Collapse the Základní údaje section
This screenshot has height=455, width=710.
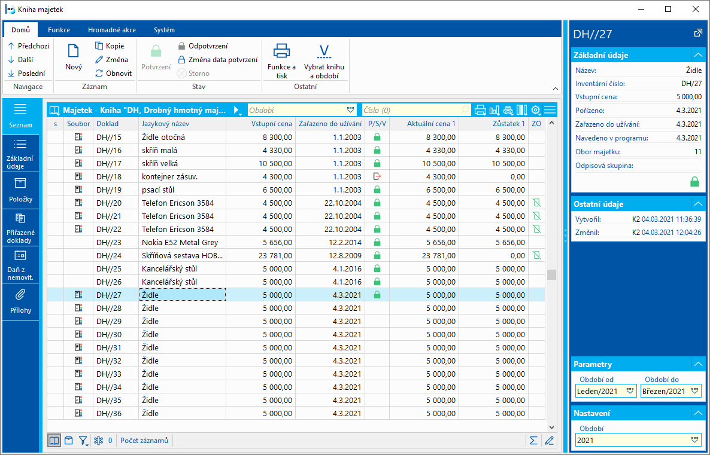[697, 55]
